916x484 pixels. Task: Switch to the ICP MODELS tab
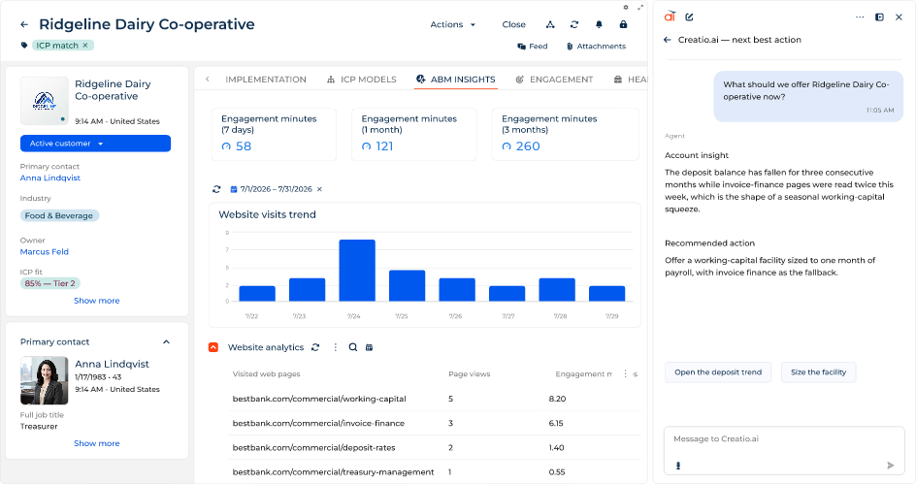click(362, 80)
